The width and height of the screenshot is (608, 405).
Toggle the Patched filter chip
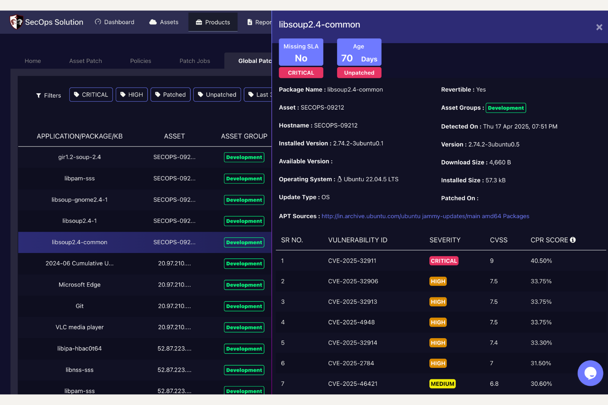pos(170,94)
